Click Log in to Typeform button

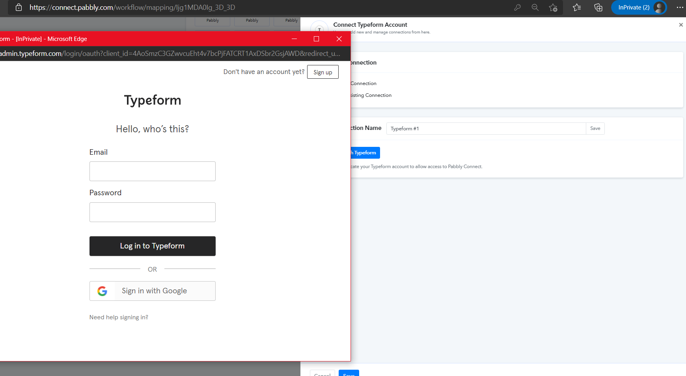click(153, 246)
